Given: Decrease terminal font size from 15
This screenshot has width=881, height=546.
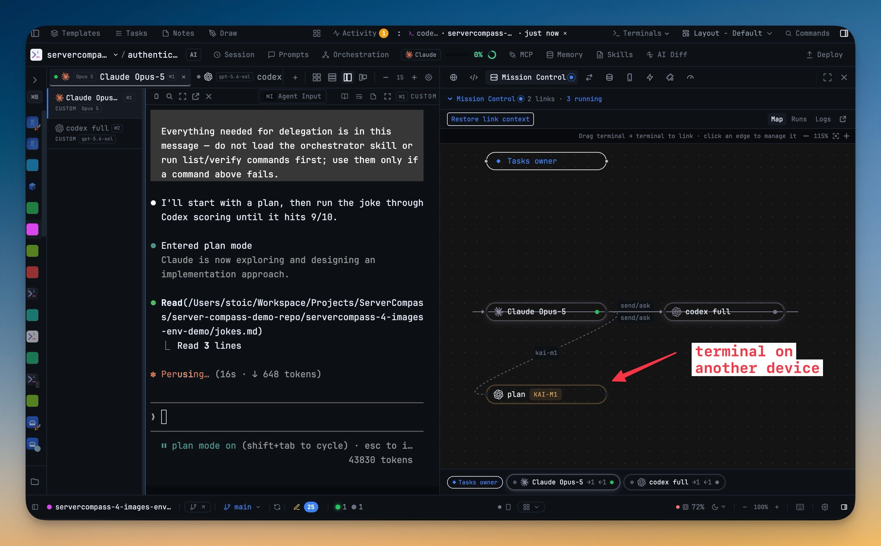Looking at the screenshot, I should tap(385, 77).
